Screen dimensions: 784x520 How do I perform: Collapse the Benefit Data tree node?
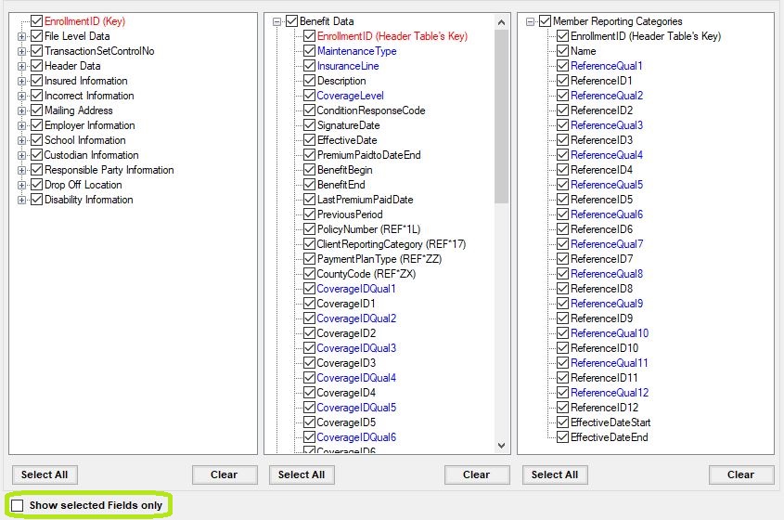276,21
